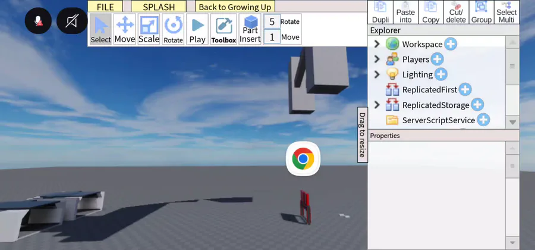Toggle the muted microphone button

click(38, 21)
